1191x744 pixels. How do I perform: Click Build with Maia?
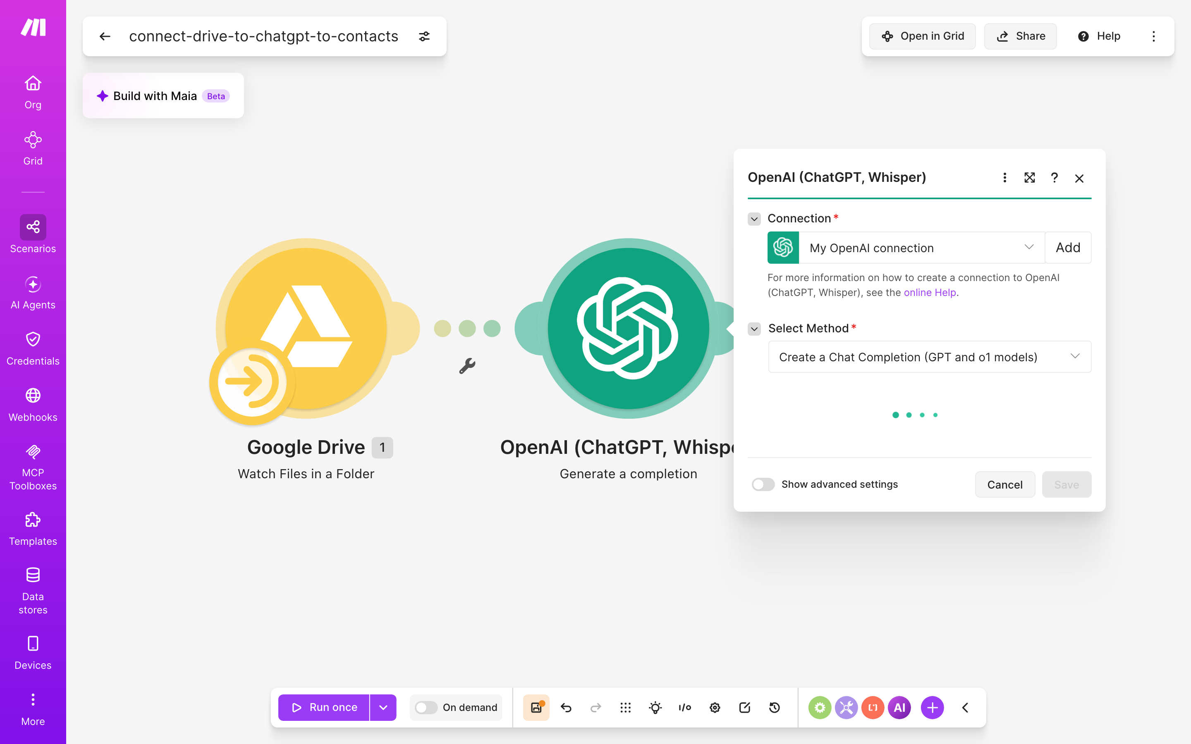click(163, 95)
